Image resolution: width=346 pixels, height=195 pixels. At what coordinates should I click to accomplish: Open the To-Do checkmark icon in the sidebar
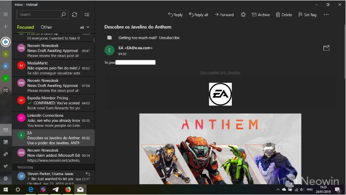[6, 166]
